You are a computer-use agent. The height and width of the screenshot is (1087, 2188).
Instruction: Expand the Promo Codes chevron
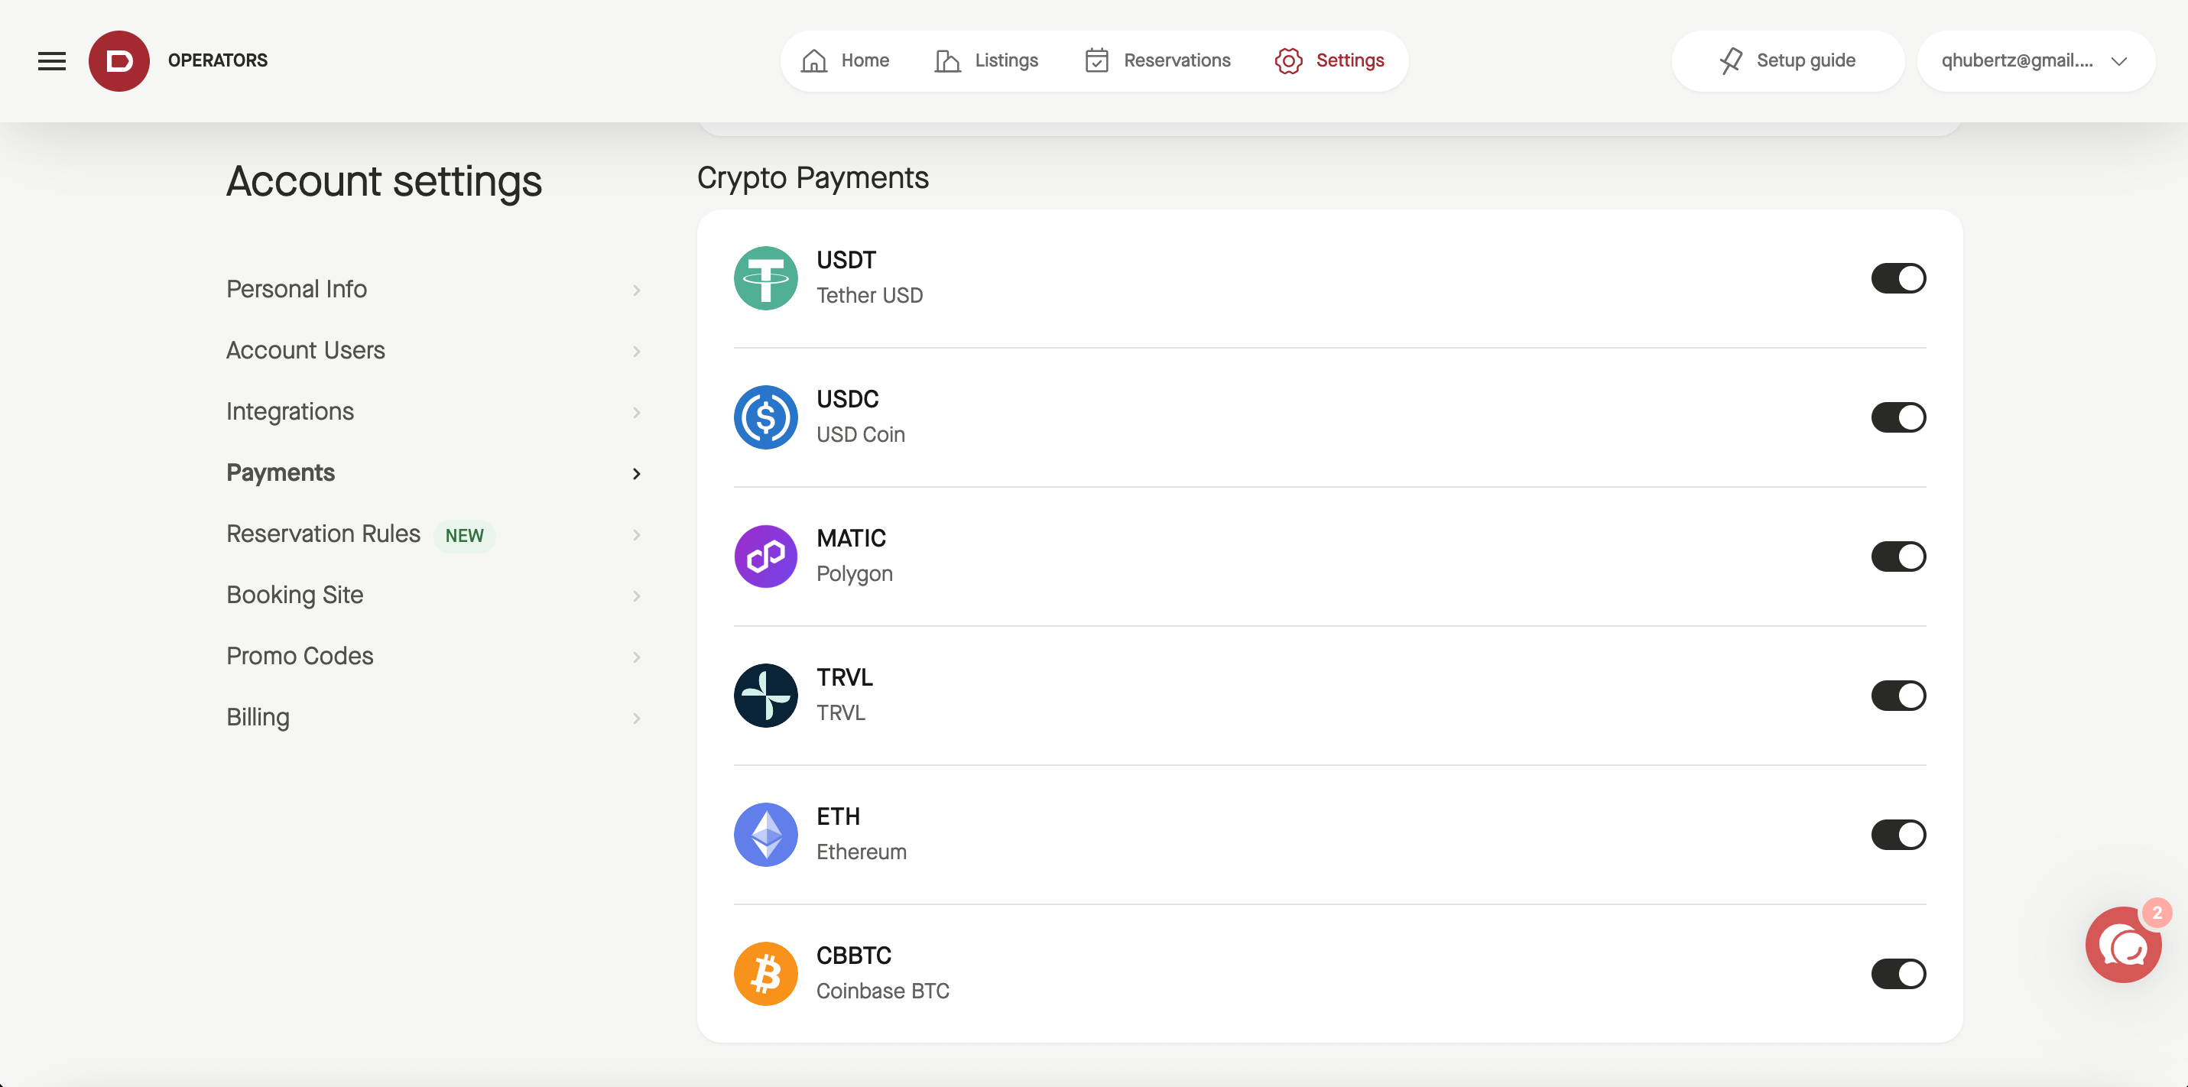click(636, 657)
